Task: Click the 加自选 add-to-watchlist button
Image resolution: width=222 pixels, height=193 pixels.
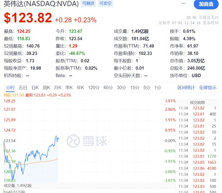Action: tap(206, 4)
